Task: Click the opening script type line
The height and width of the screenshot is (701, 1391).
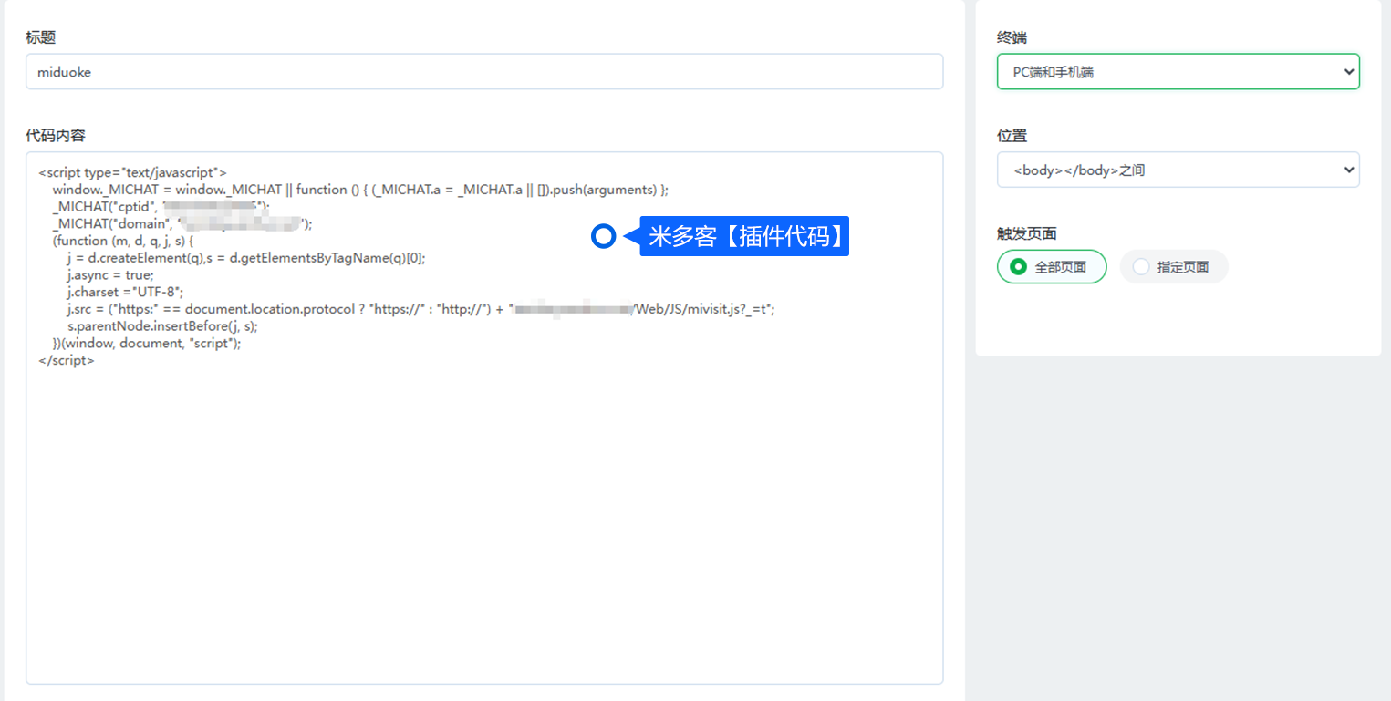Action: (x=132, y=172)
